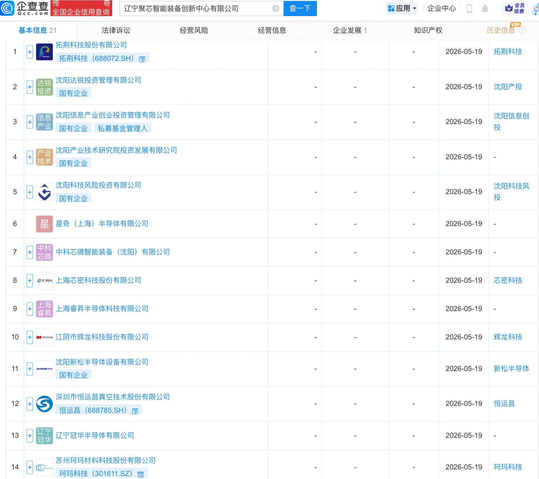Open the 沈阳产业技术研究院 logo tile
Image resolution: width=539 pixels, height=479 pixels.
click(x=44, y=157)
